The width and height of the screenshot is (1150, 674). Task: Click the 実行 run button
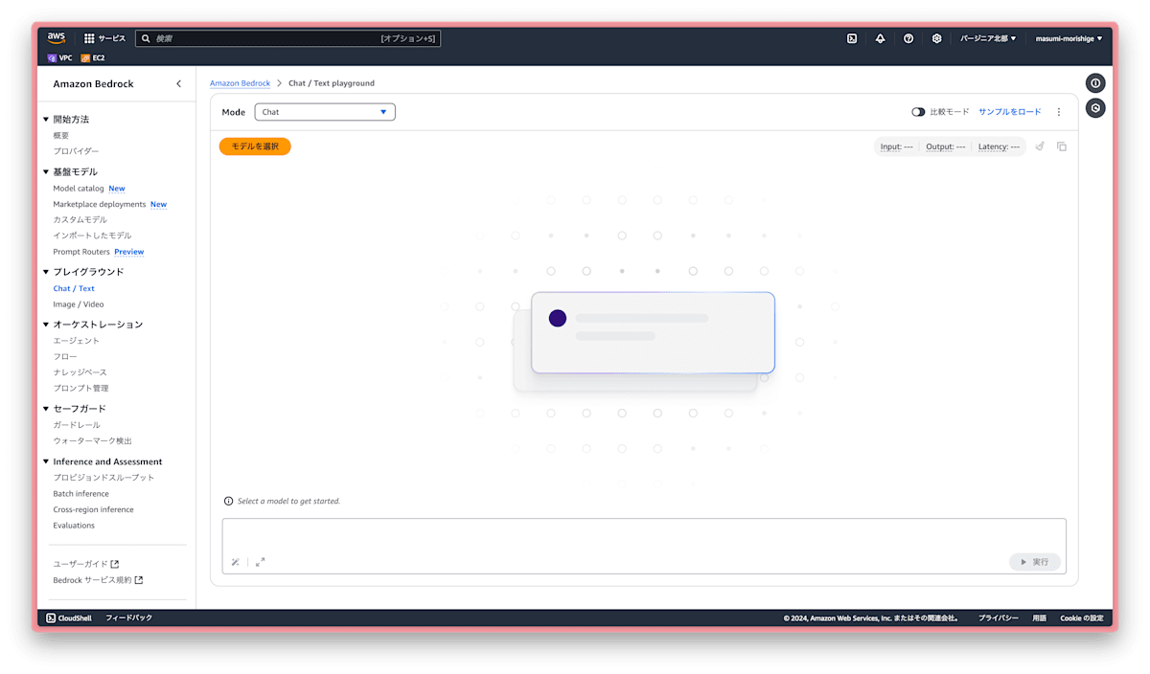pyautogui.click(x=1035, y=562)
